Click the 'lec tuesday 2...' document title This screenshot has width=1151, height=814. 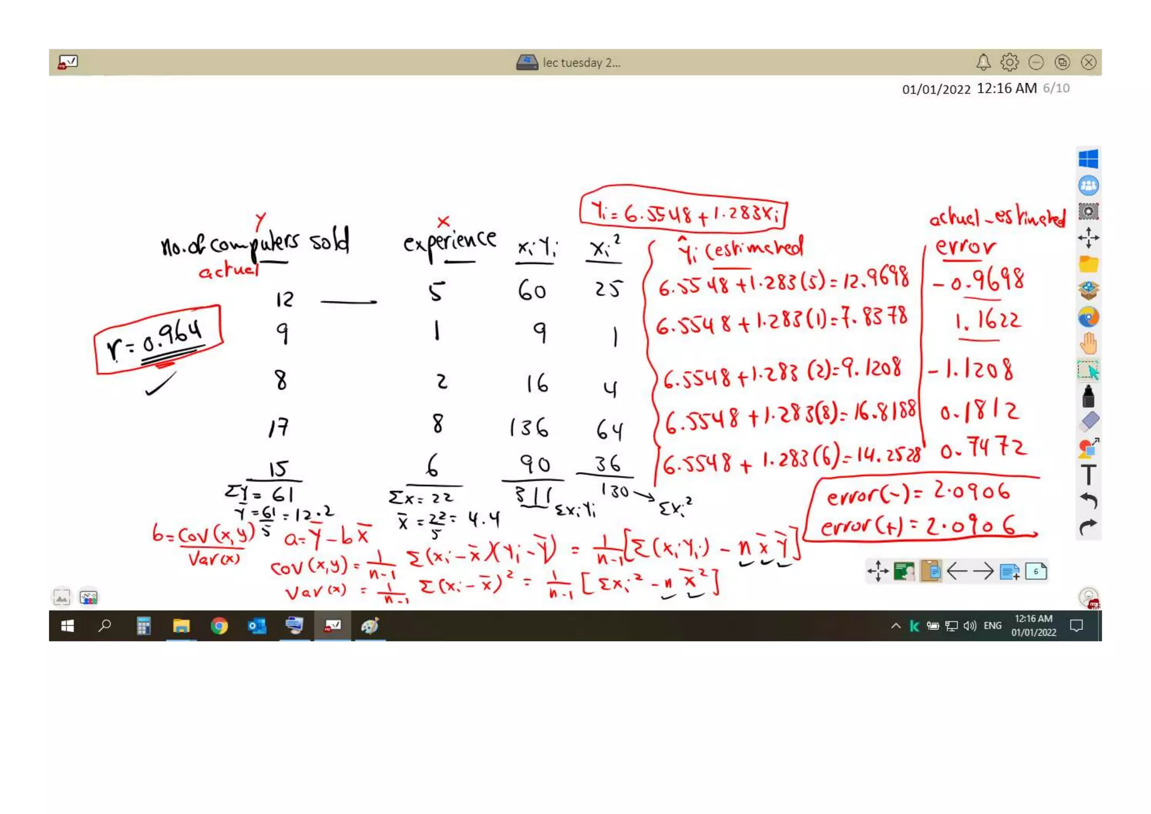click(x=581, y=63)
